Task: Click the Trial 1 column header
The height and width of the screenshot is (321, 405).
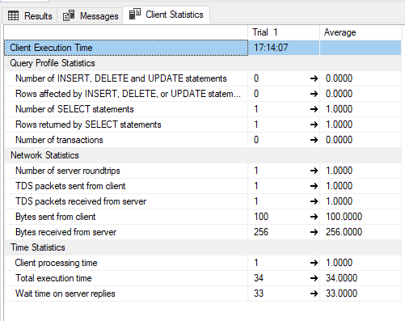Action: point(284,32)
